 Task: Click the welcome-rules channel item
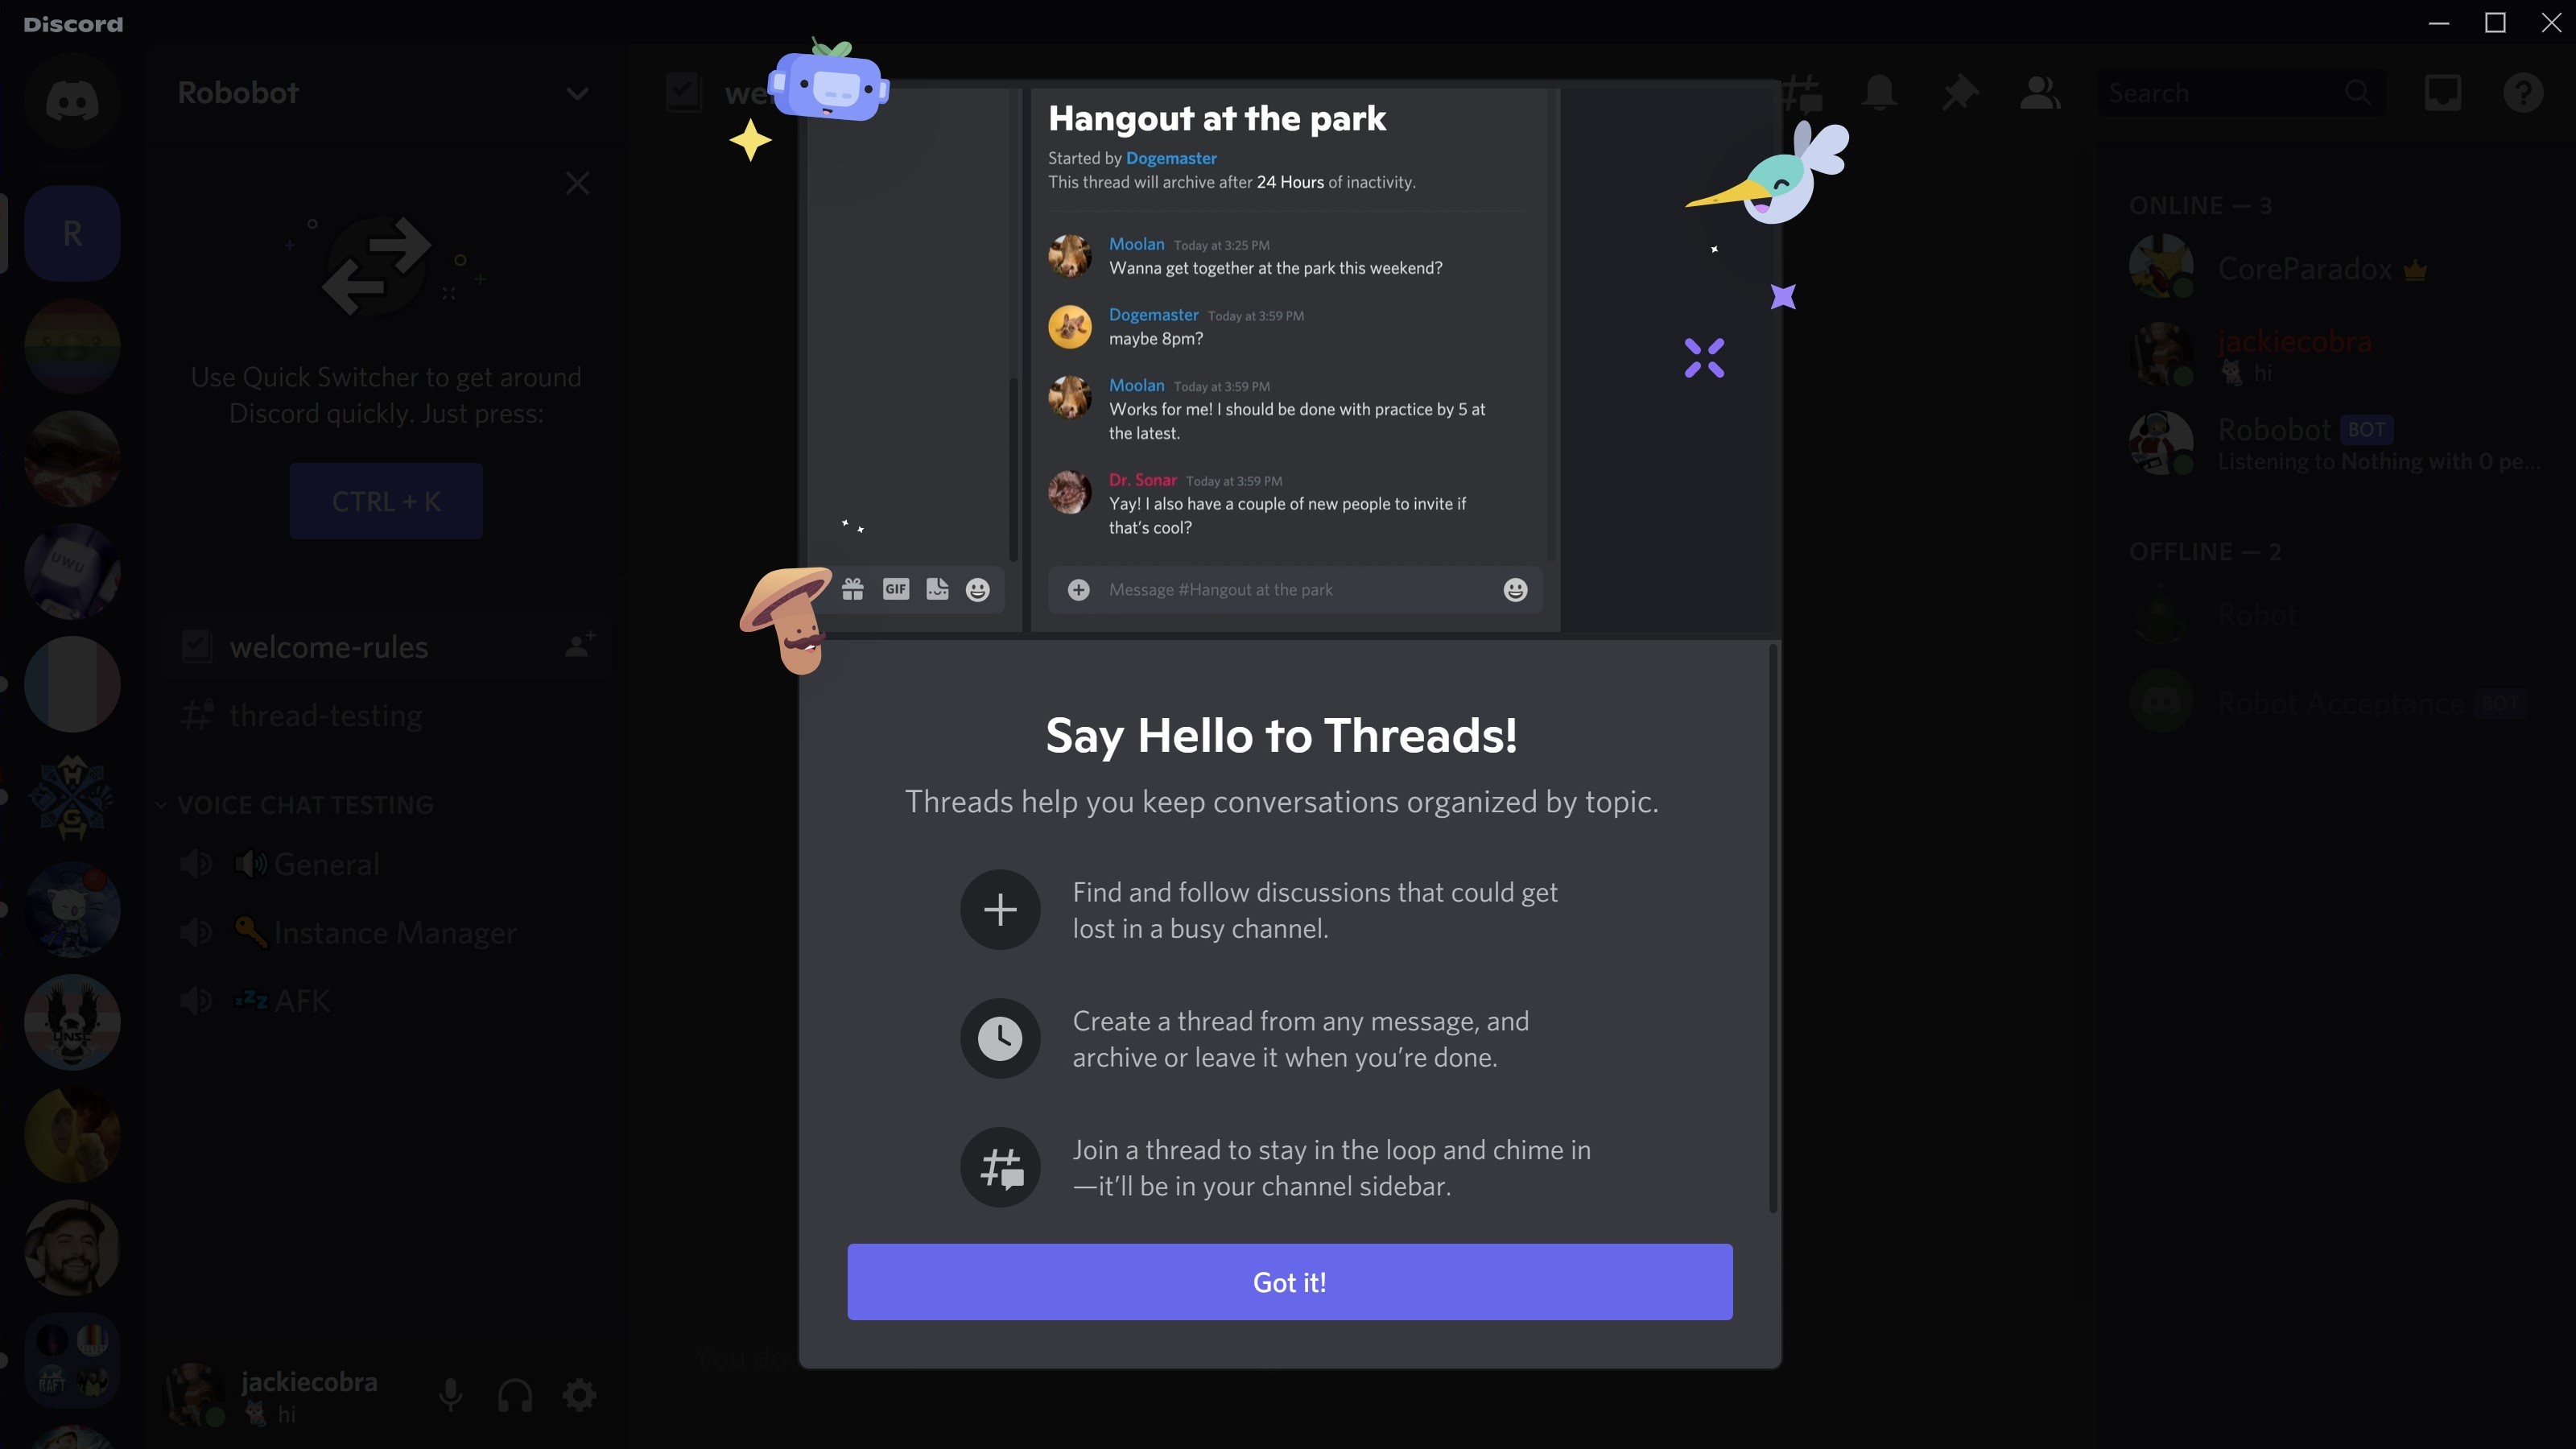329,646
